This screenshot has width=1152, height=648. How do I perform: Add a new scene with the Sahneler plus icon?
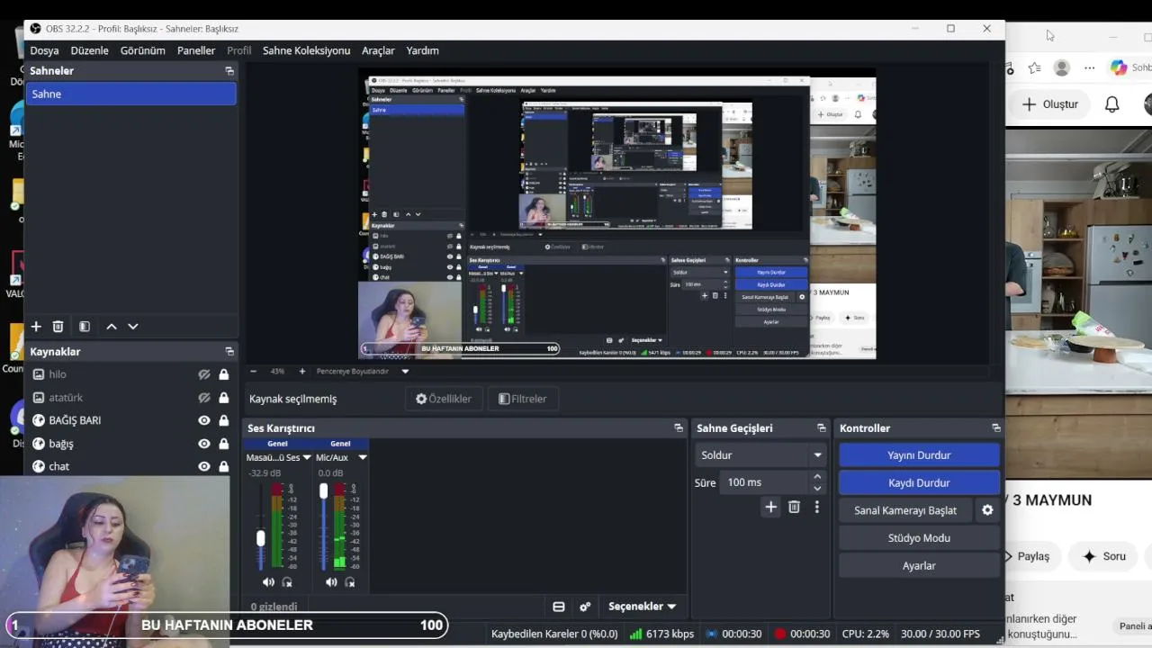click(x=36, y=327)
